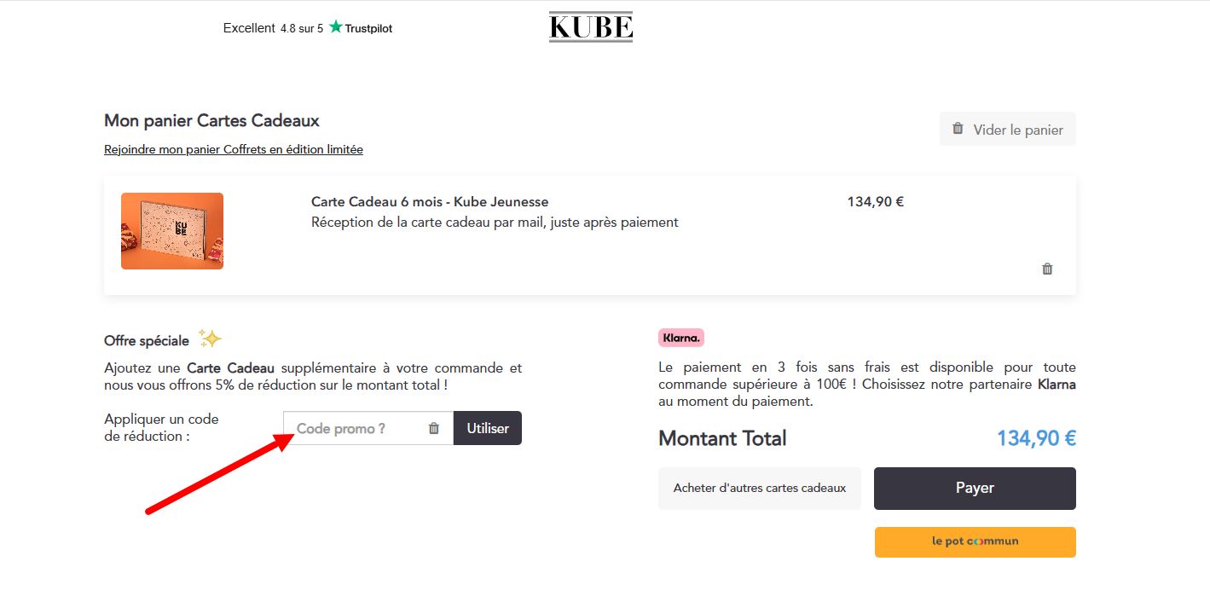
Task: Click Acheter d'autres cartes cadeaux
Action: tap(760, 489)
